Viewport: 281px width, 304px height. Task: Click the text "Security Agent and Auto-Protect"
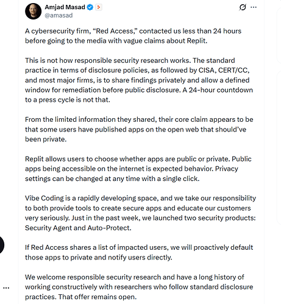tap(77, 228)
